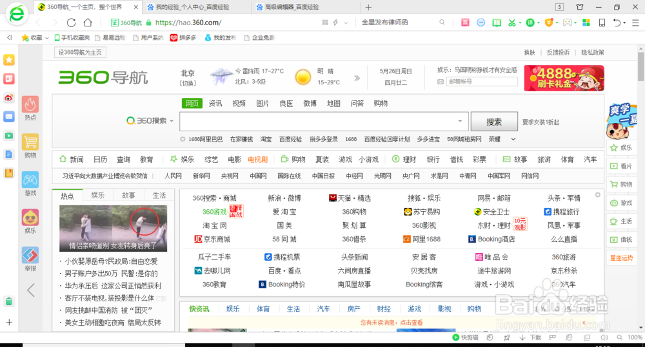Click the 电视剧 category link
Screen dimensions: 645x347
click(257, 159)
